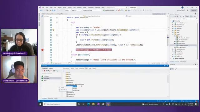Click the breakpoint dot beside line 38

[42, 50]
